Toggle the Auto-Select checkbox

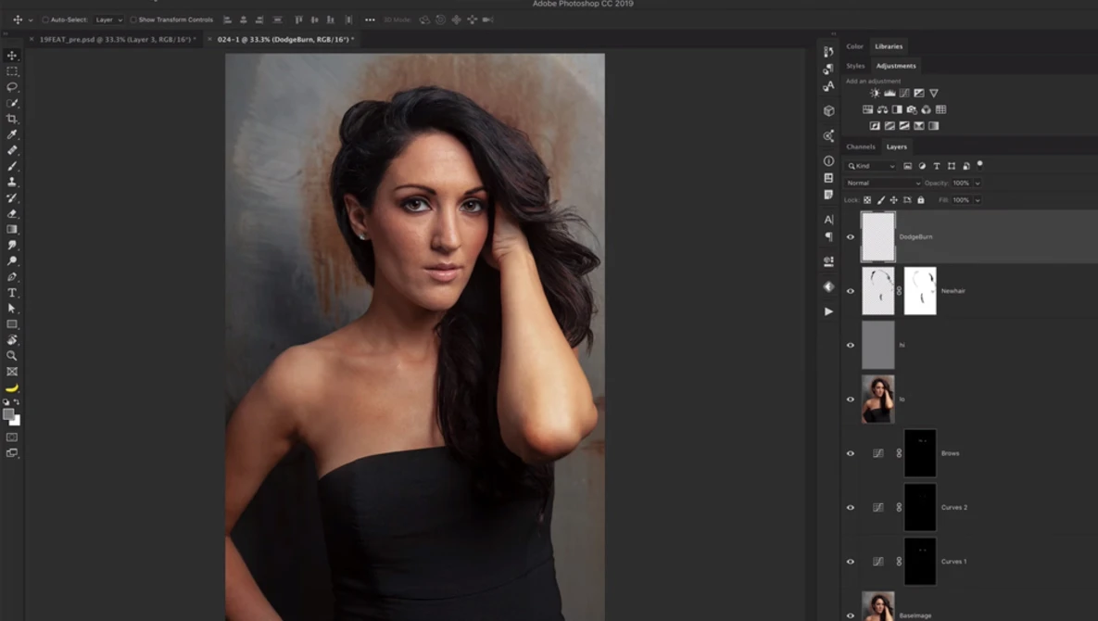point(45,19)
